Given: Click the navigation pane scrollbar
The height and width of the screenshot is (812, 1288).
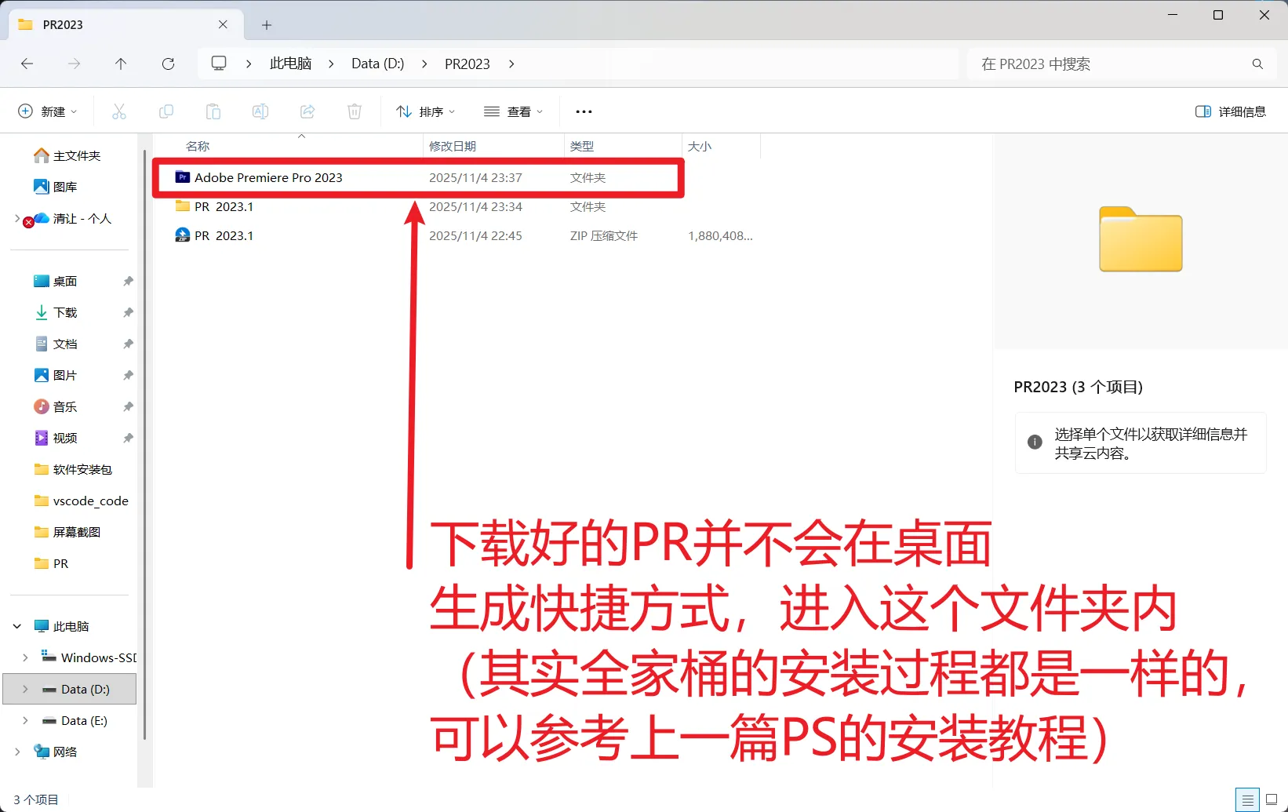Looking at the screenshot, I should coord(144,445).
